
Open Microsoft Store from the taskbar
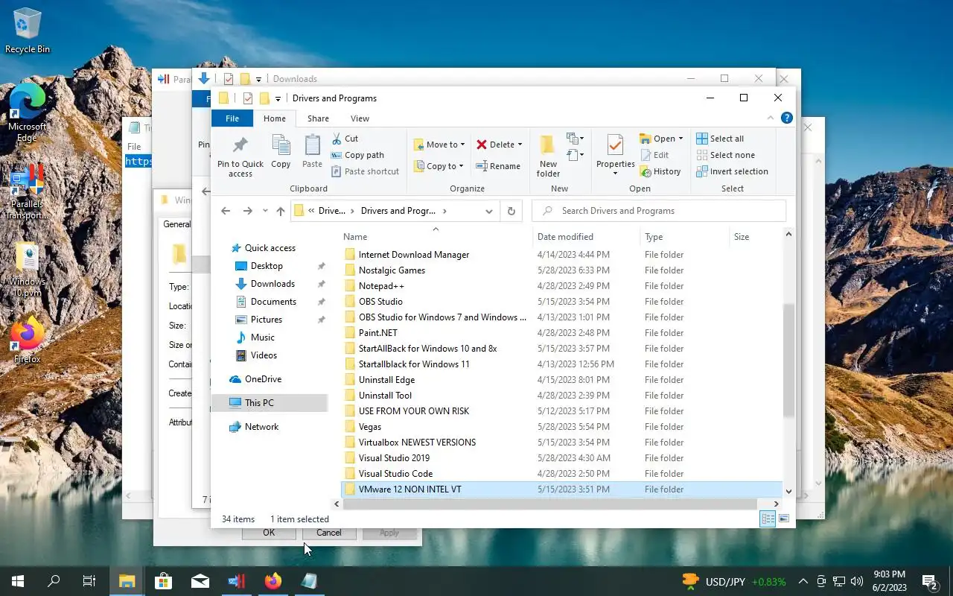pyautogui.click(x=163, y=581)
